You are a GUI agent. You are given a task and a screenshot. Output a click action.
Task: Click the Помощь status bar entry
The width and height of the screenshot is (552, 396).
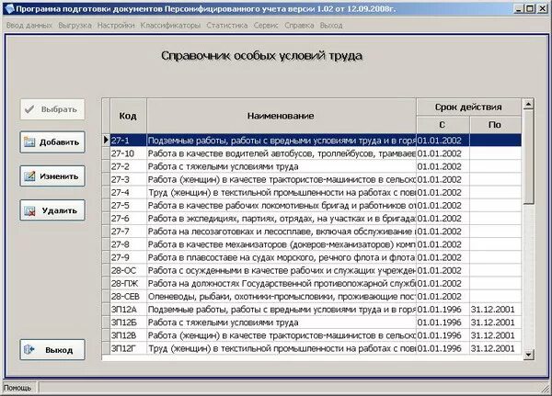point(17,388)
